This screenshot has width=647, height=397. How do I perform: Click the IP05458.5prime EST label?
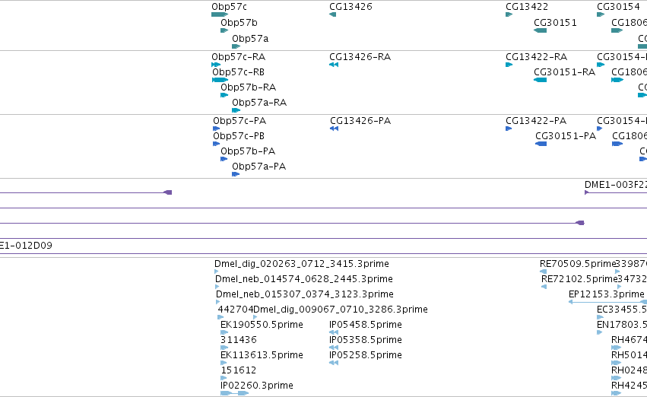[x=366, y=325]
